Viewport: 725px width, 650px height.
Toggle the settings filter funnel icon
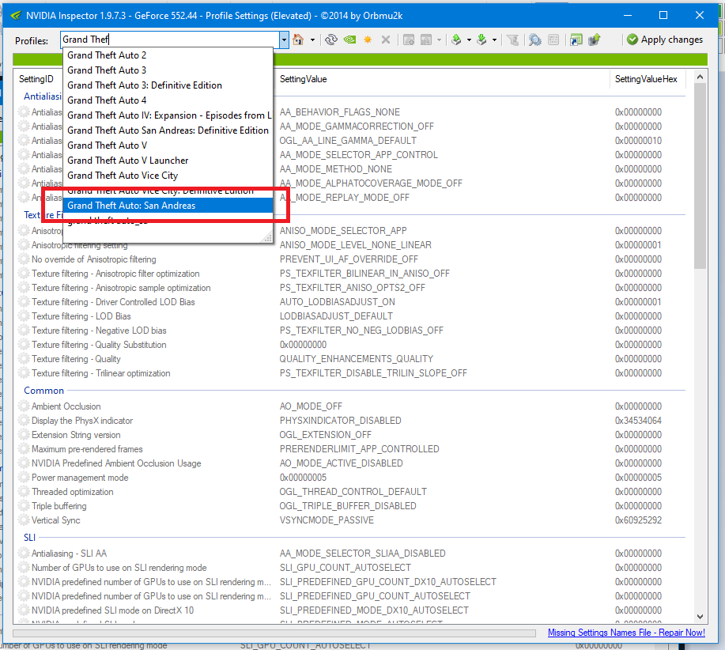tap(512, 40)
